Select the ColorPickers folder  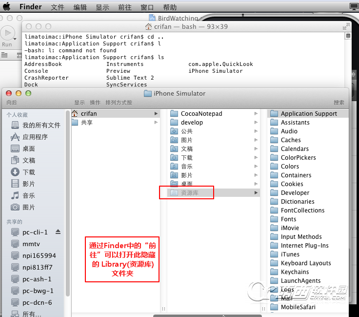[x=308, y=157]
